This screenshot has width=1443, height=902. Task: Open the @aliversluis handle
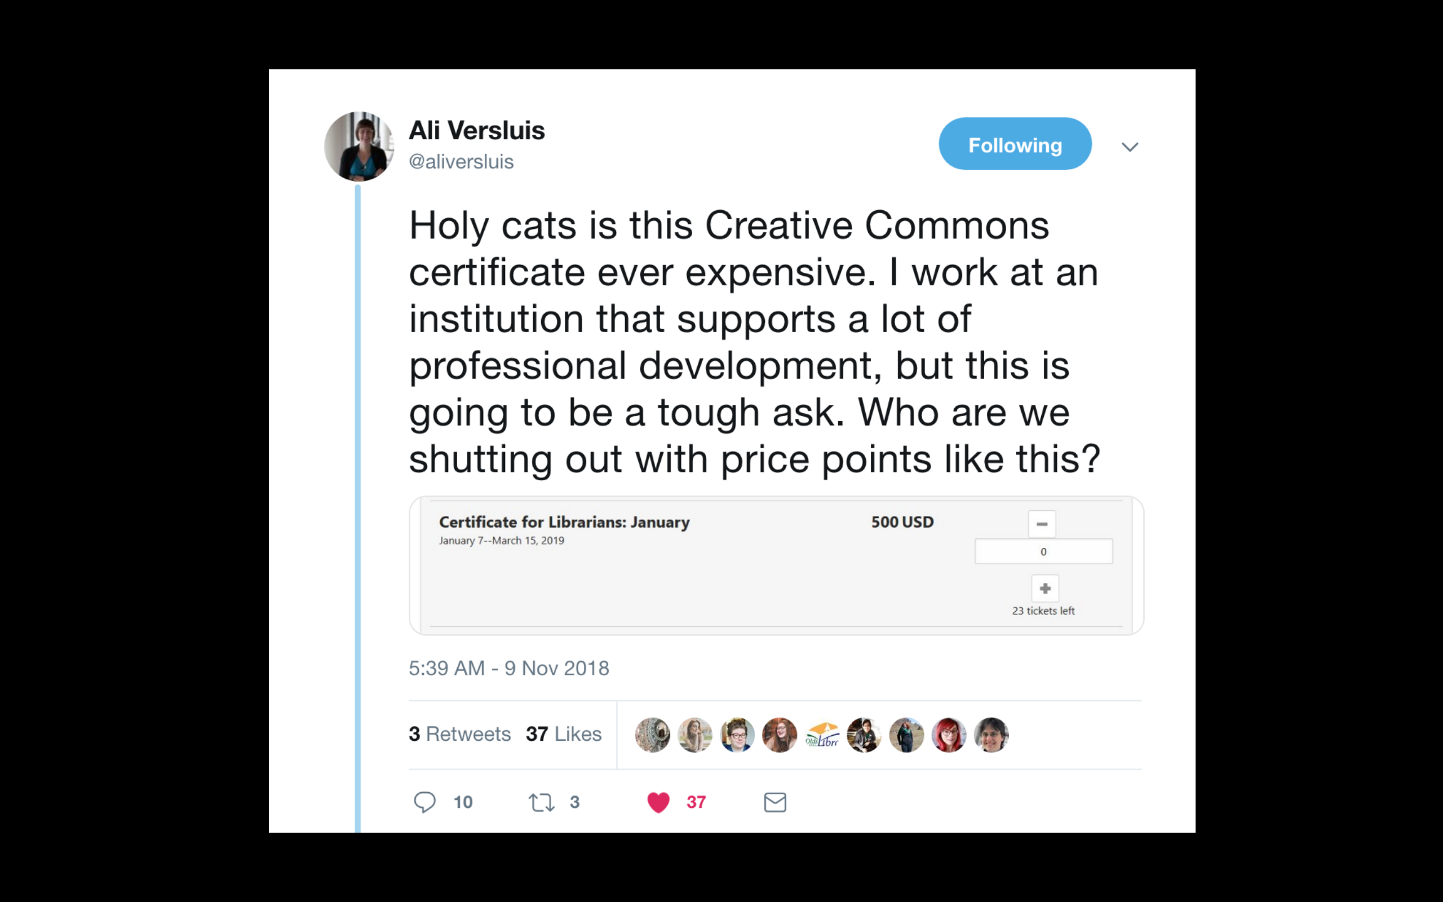point(461,161)
